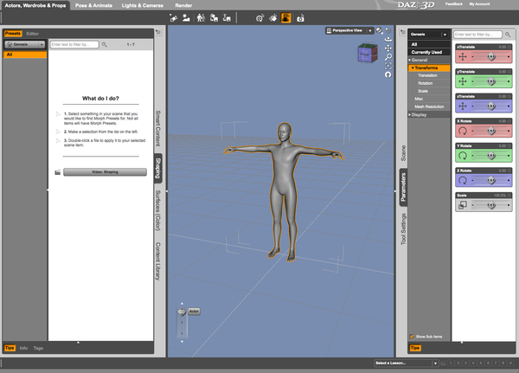The image size is (519, 373).
Task: Open the Perspective View dropdown
Action: point(349,30)
